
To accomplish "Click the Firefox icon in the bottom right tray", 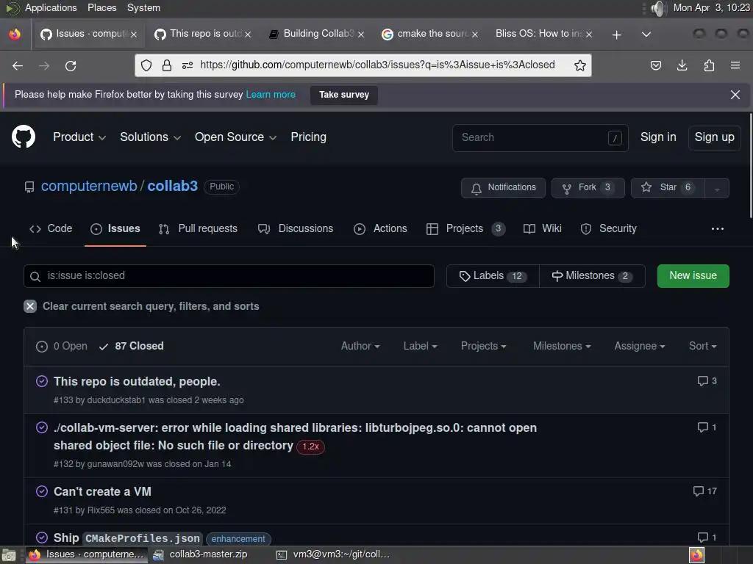I will (697, 555).
